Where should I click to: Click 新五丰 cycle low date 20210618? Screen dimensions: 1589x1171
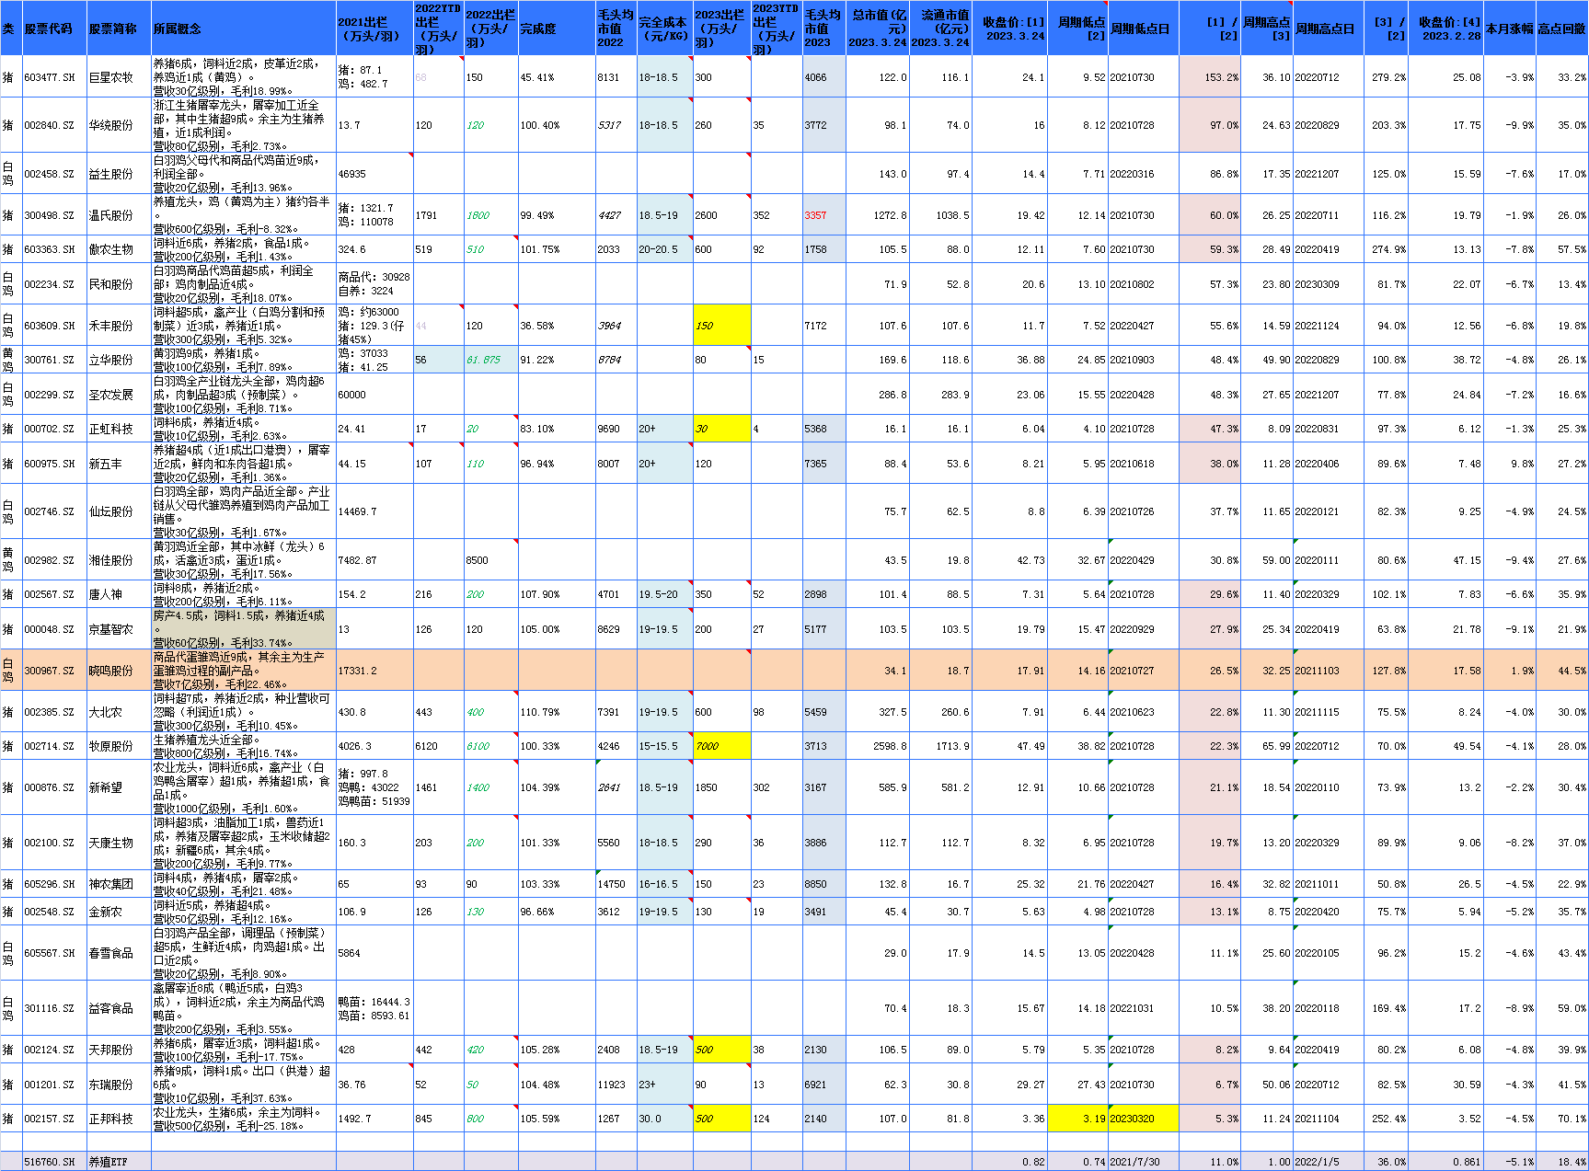(1143, 464)
